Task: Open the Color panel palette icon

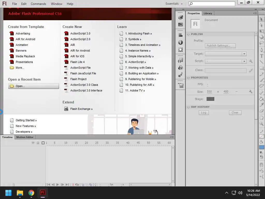Action: (x=180, y=17)
